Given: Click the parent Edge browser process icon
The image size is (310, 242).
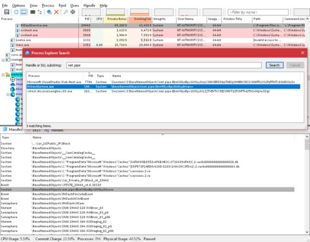Looking at the screenshot, I should (13, 94).
